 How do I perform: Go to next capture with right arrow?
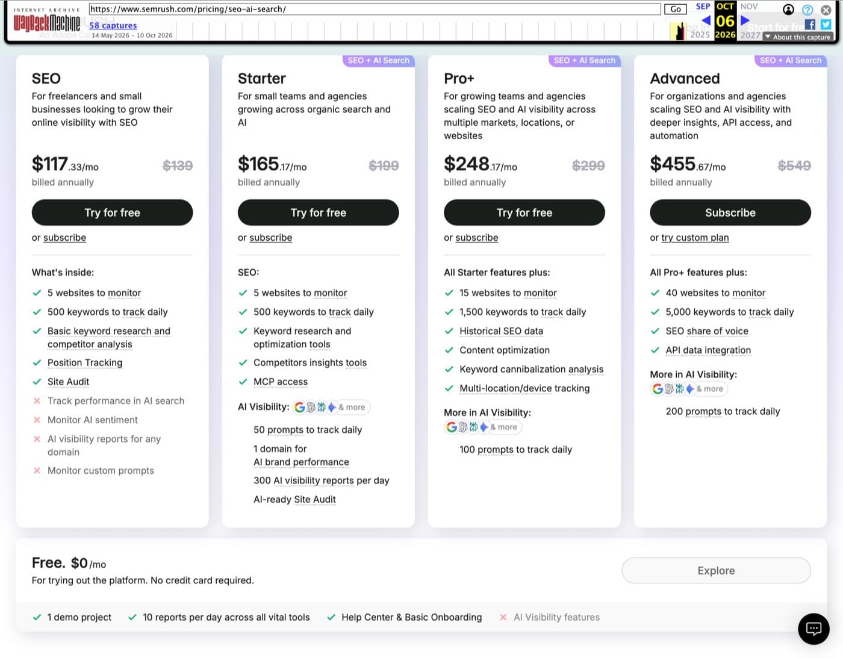(745, 20)
